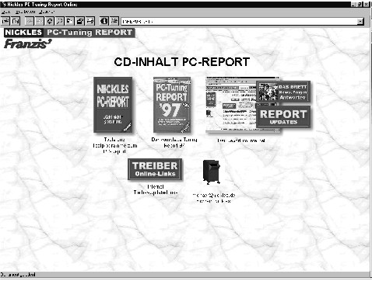Open the address bar dropdown arrow
Screen dimensions: 372x281
[360, 22]
